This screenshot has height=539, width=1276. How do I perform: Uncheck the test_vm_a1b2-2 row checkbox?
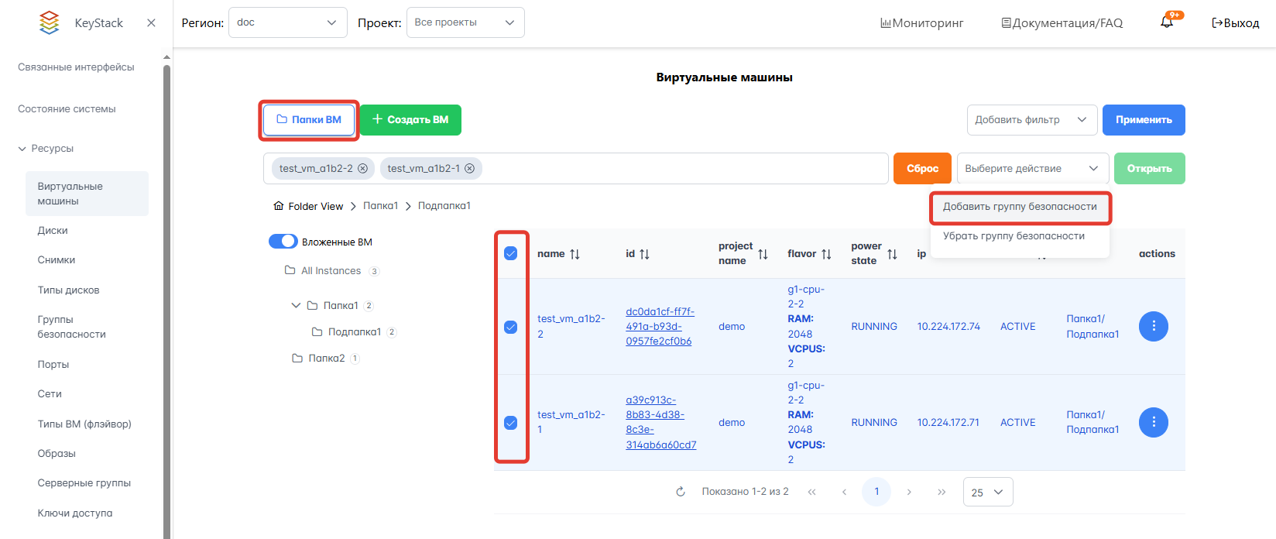coord(511,327)
